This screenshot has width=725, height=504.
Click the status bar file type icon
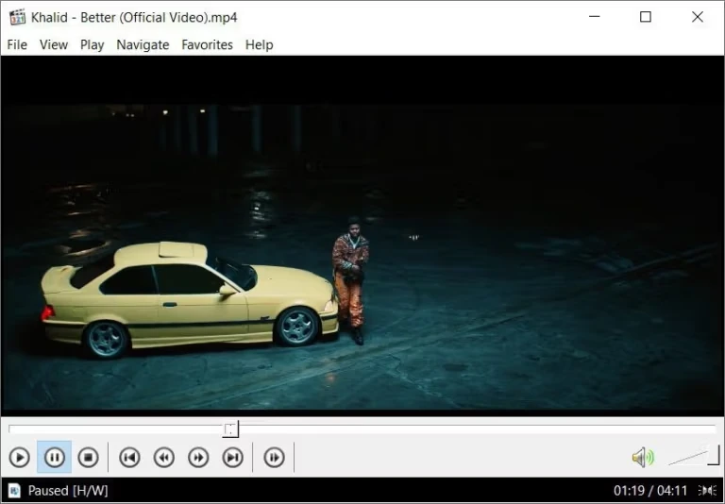[x=14, y=491]
